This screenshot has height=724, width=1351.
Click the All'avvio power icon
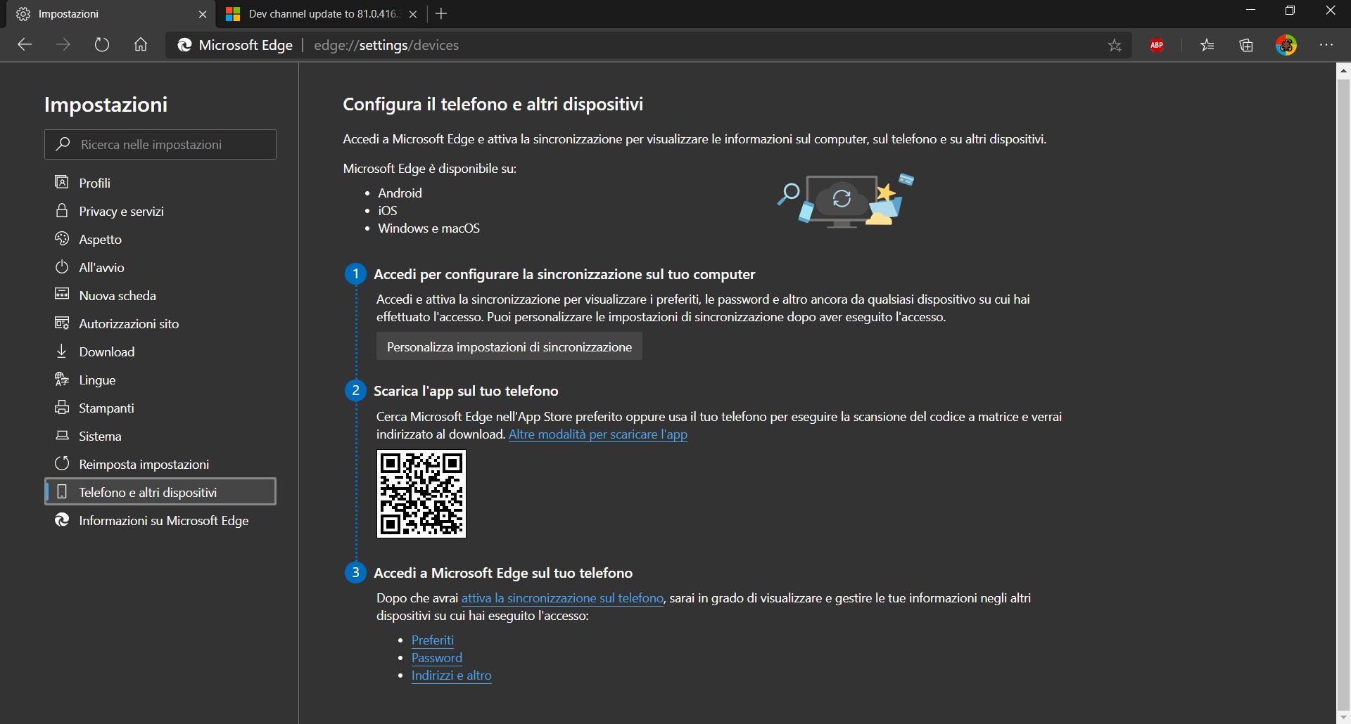(x=62, y=266)
